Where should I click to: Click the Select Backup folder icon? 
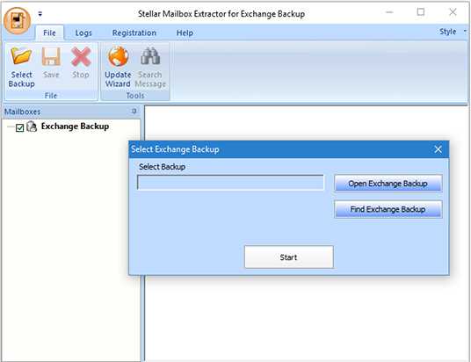coord(21,56)
